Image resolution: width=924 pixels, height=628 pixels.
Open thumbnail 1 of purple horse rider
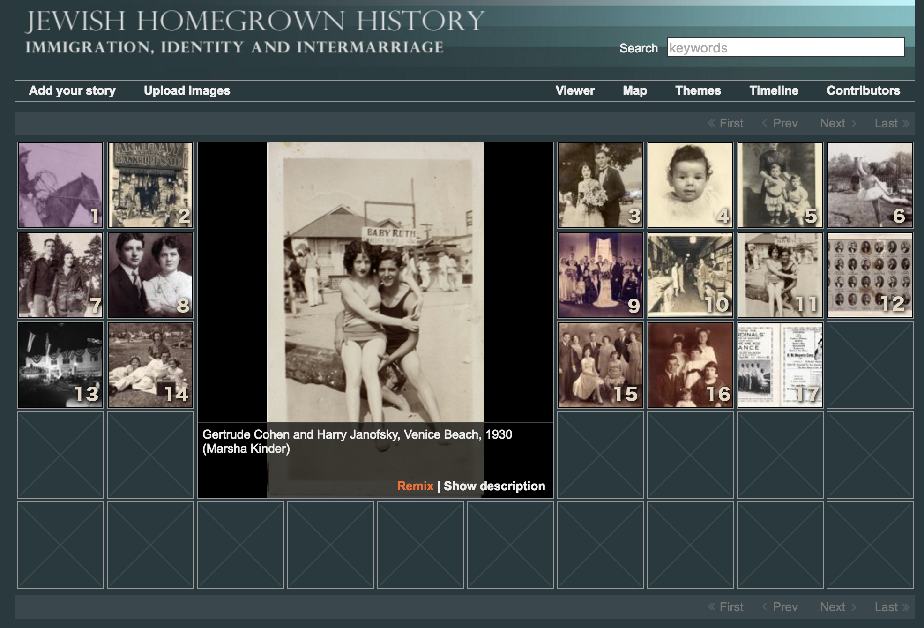point(60,185)
